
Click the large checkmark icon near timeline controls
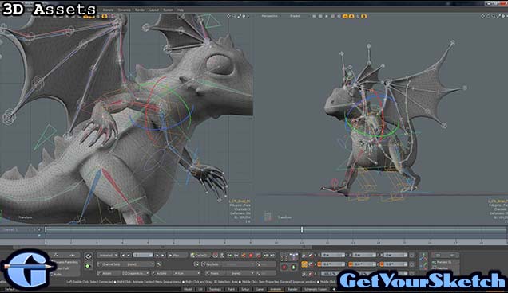coord(88,256)
